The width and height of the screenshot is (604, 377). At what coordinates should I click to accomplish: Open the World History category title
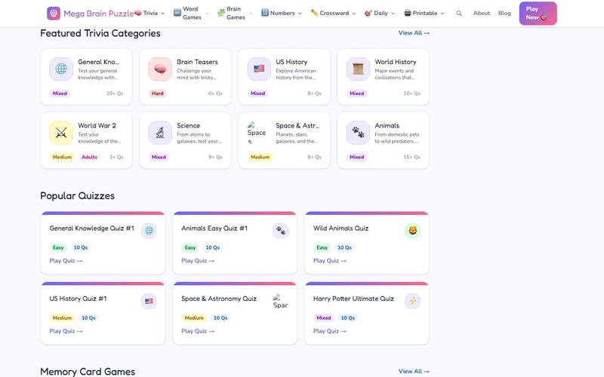pyautogui.click(x=396, y=62)
